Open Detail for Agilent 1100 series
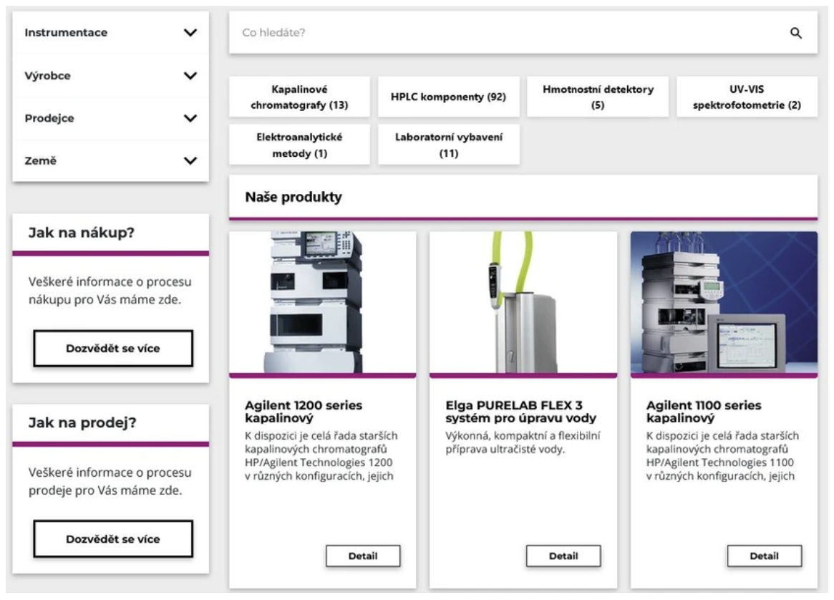Image resolution: width=834 pixels, height=600 pixels. [x=765, y=556]
